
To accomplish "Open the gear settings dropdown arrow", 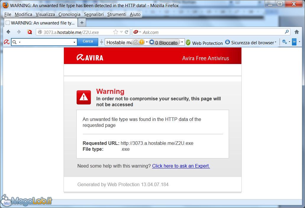I will pos(289,42).
